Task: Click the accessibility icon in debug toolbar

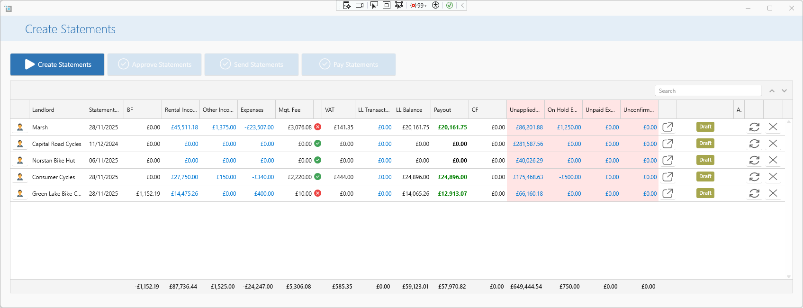Action: click(436, 5)
